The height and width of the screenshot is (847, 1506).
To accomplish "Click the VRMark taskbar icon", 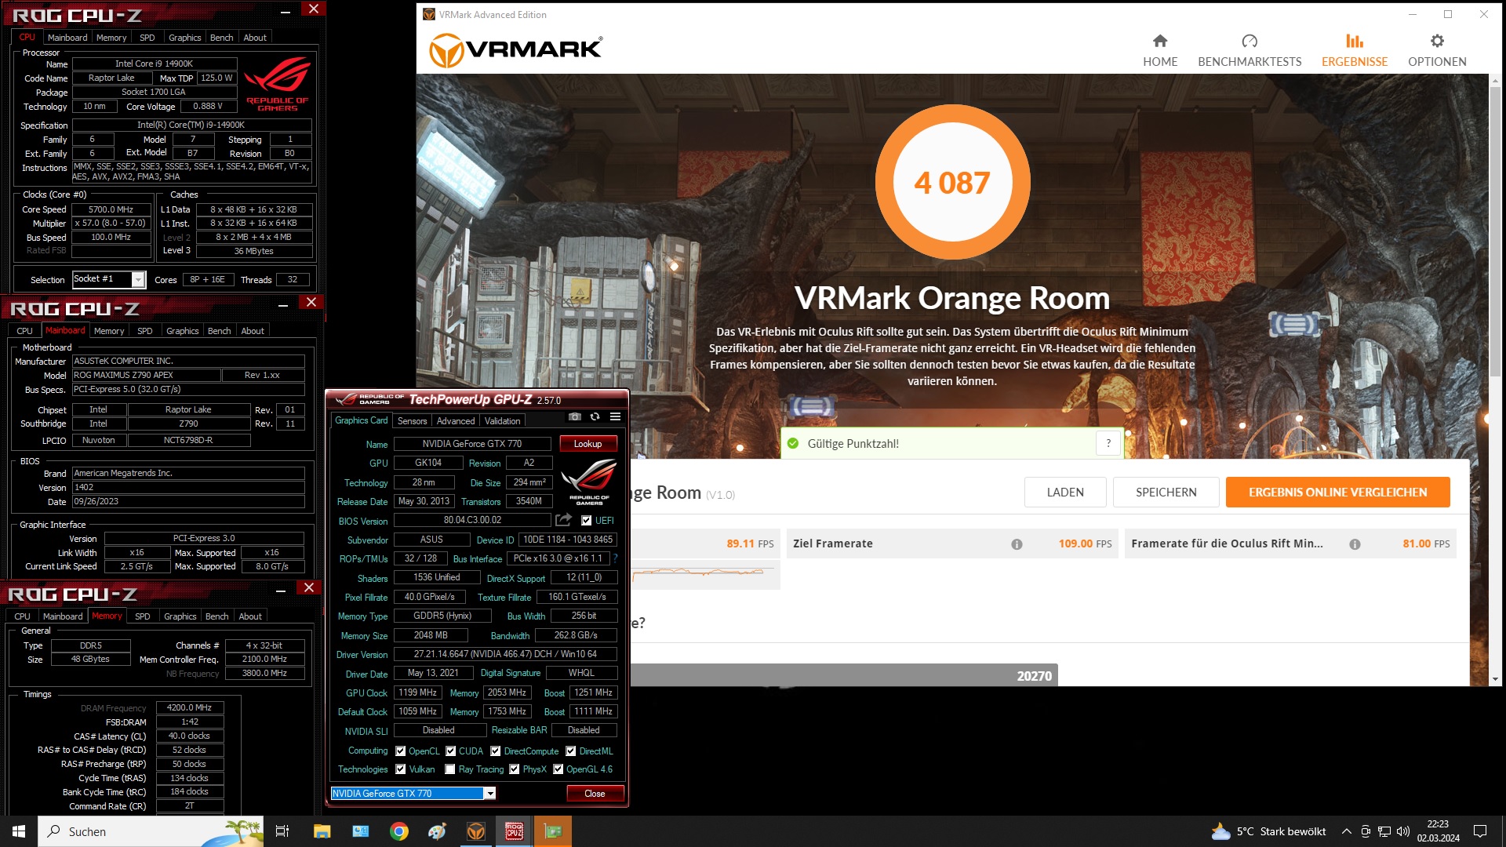I will pyautogui.click(x=476, y=831).
